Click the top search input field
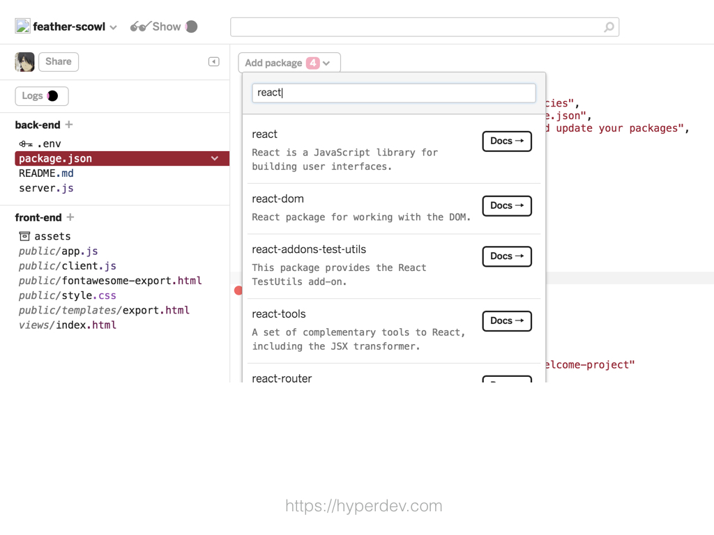The width and height of the screenshot is (714, 535). pyautogui.click(x=425, y=27)
